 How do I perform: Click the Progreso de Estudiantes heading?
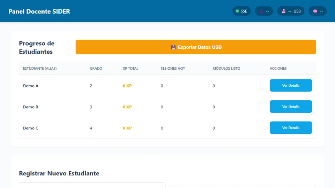coord(37,47)
